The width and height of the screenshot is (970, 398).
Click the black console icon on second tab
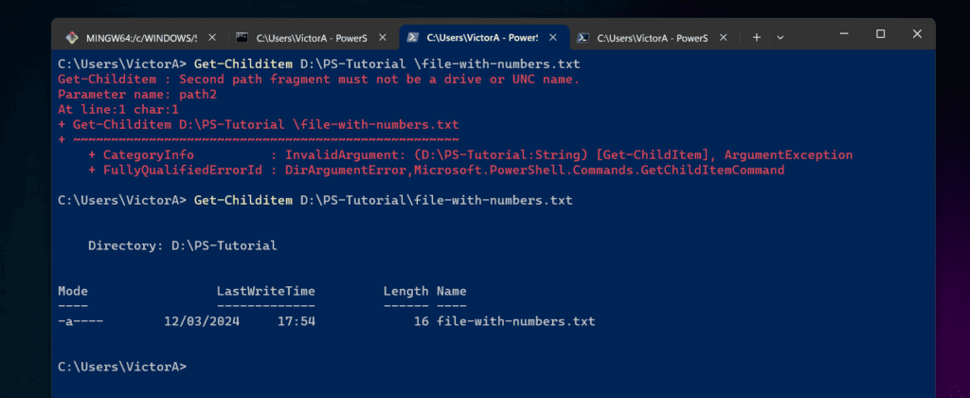pyautogui.click(x=242, y=38)
